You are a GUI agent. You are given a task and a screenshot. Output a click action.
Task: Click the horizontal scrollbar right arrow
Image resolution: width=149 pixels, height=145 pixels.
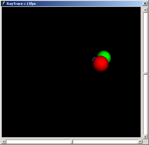click(x=140, y=141)
